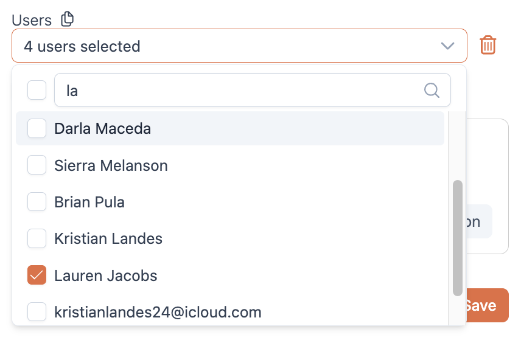Uncheck the Lauren Jacobs checkbox

[37, 275]
